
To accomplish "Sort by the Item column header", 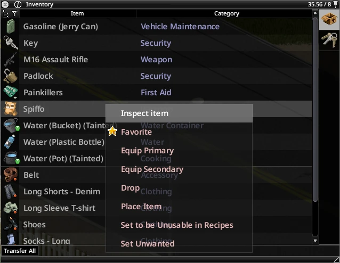I will coord(77,13).
